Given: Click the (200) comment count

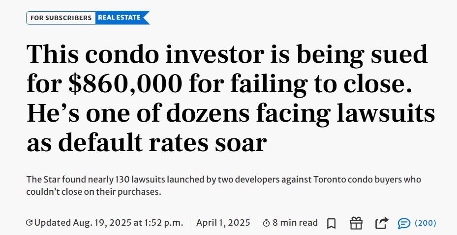Looking at the screenshot, I should (425, 223).
